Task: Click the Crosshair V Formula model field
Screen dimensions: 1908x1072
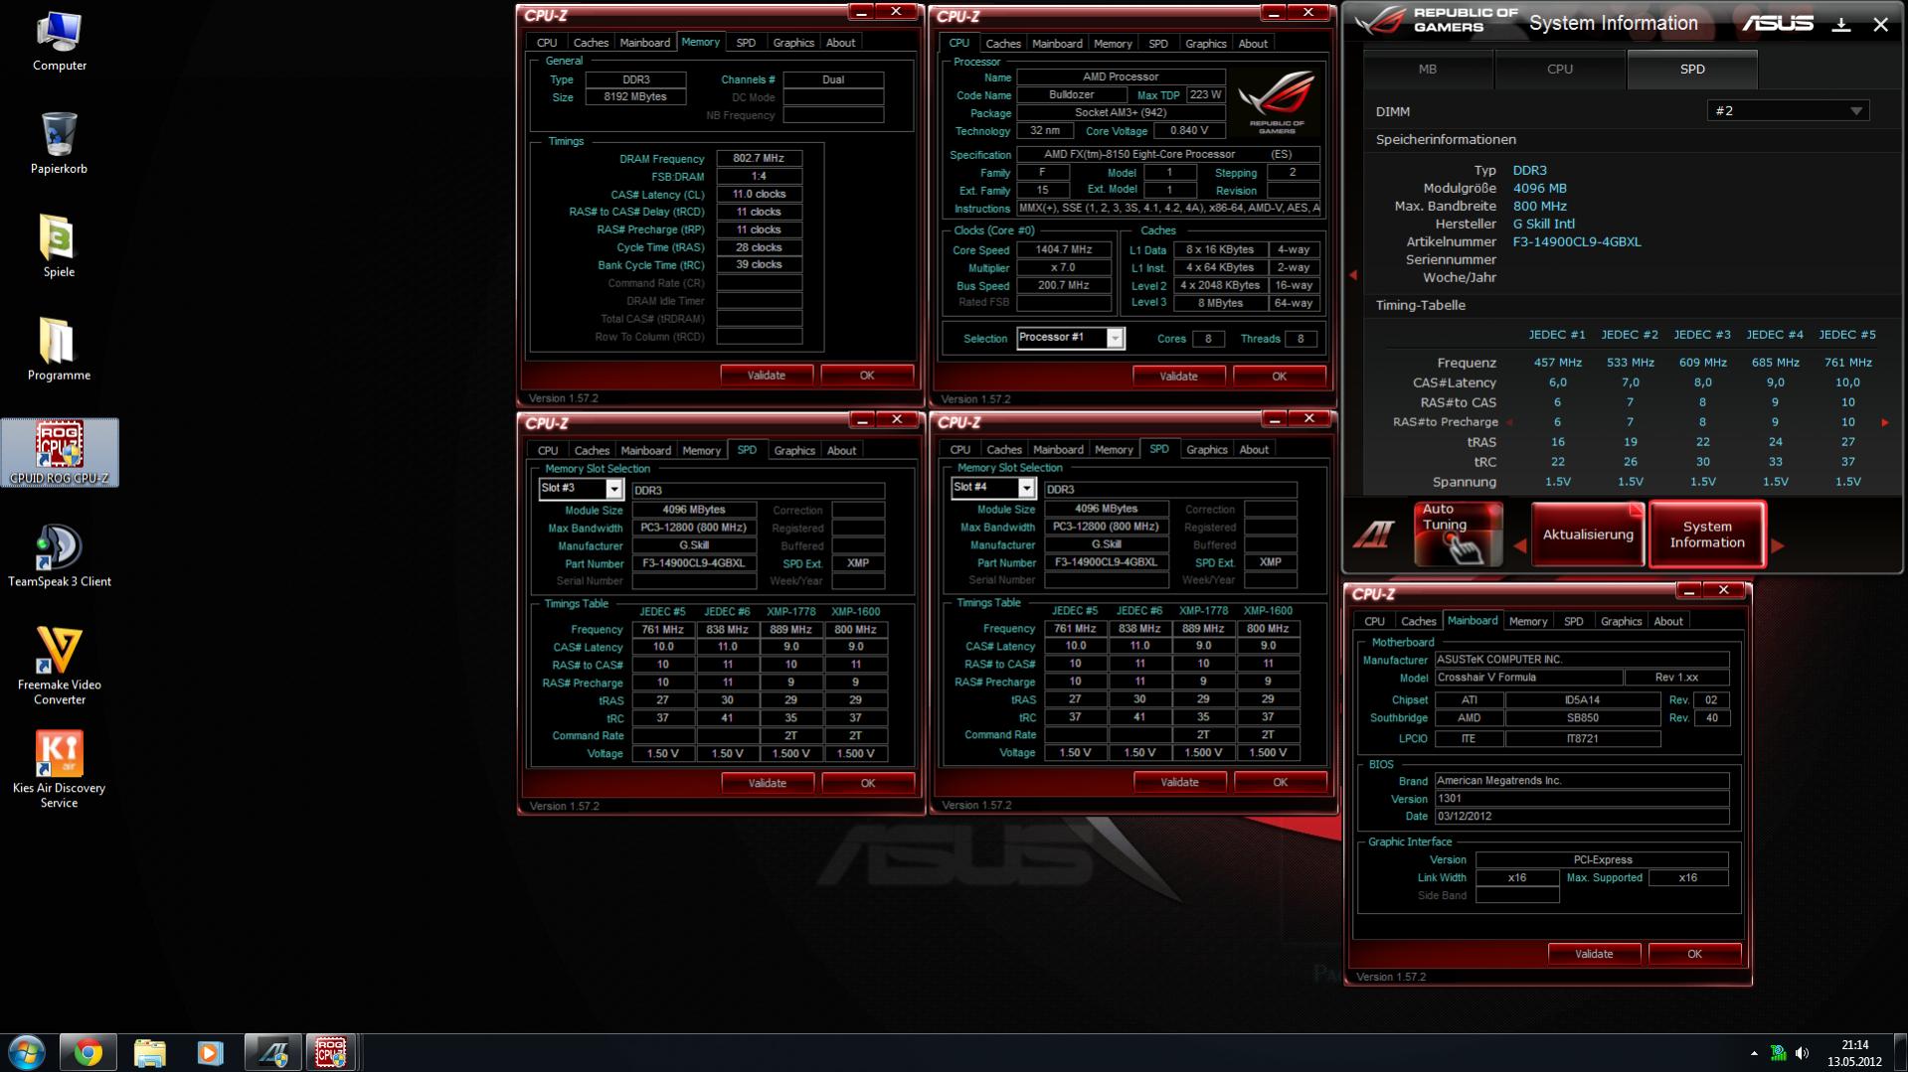Action: pos(1528,679)
